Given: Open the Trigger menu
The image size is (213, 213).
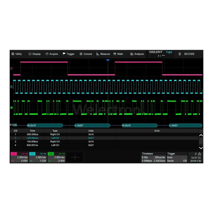Looking at the screenshot, I should [68, 54].
